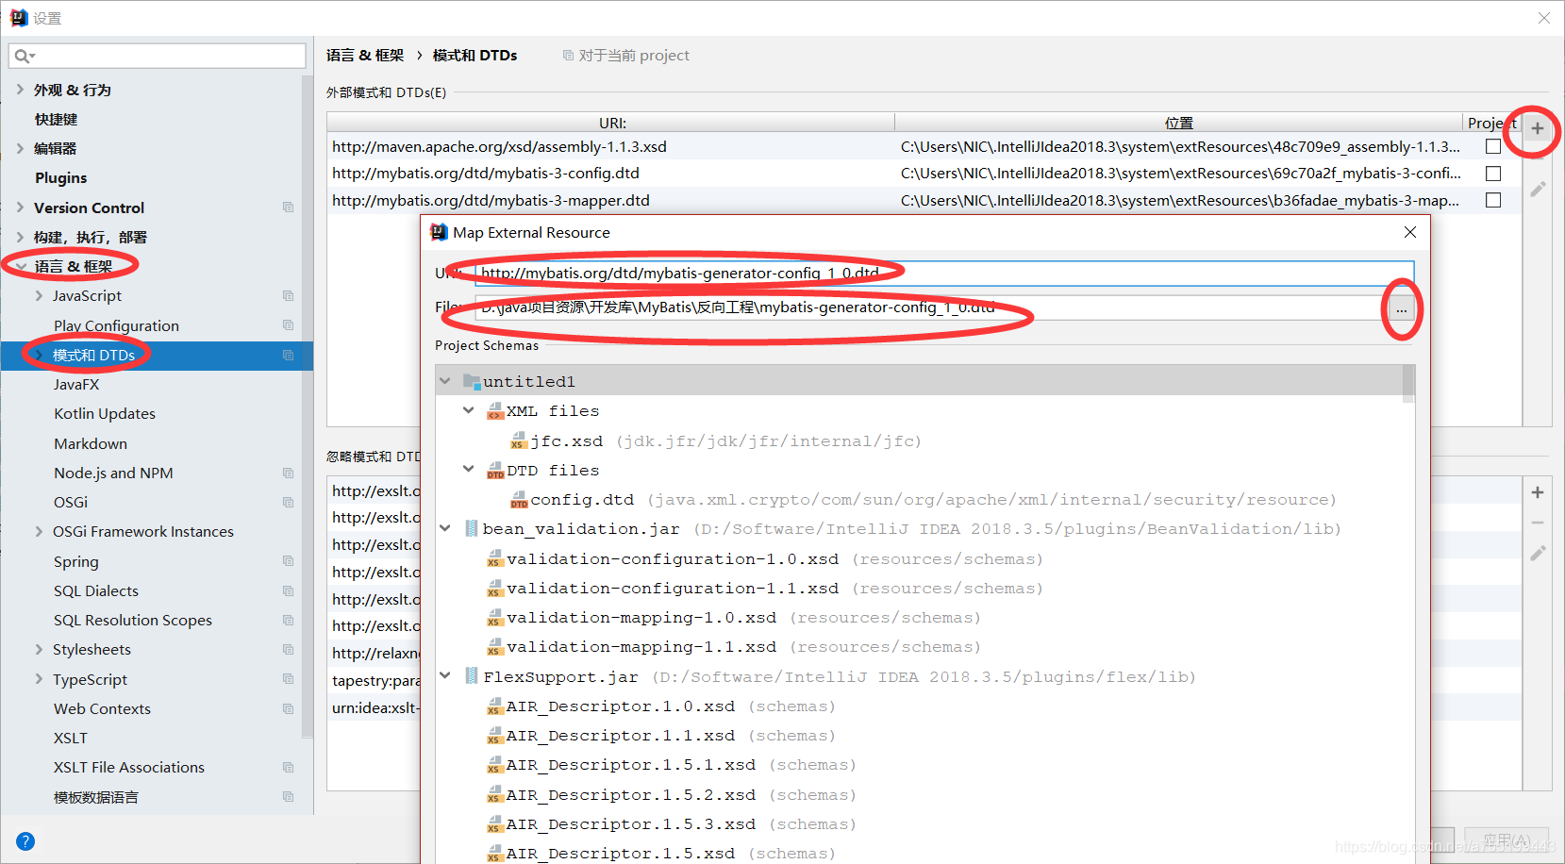This screenshot has height=864, width=1565.
Task: Toggle Project checkbox for mybatis-3-mapper.dtd row
Action: click(x=1493, y=200)
